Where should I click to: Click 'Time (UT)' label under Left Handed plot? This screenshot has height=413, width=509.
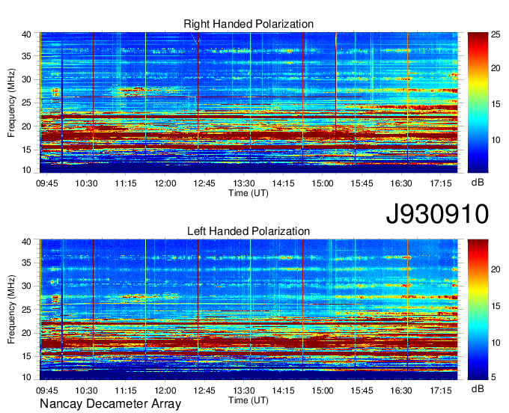pos(249,400)
